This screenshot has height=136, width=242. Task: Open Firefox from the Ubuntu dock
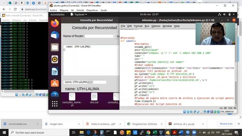(54, 23)
